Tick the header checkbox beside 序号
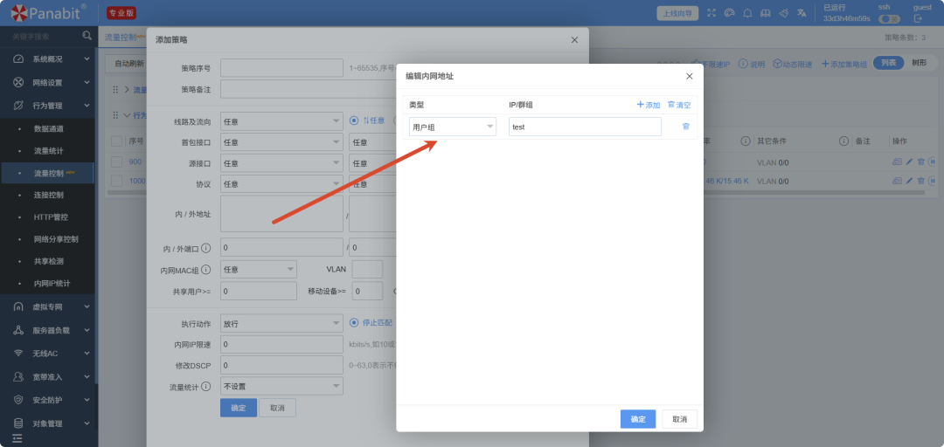Viewport: 944px width, 447px height. 117,141
